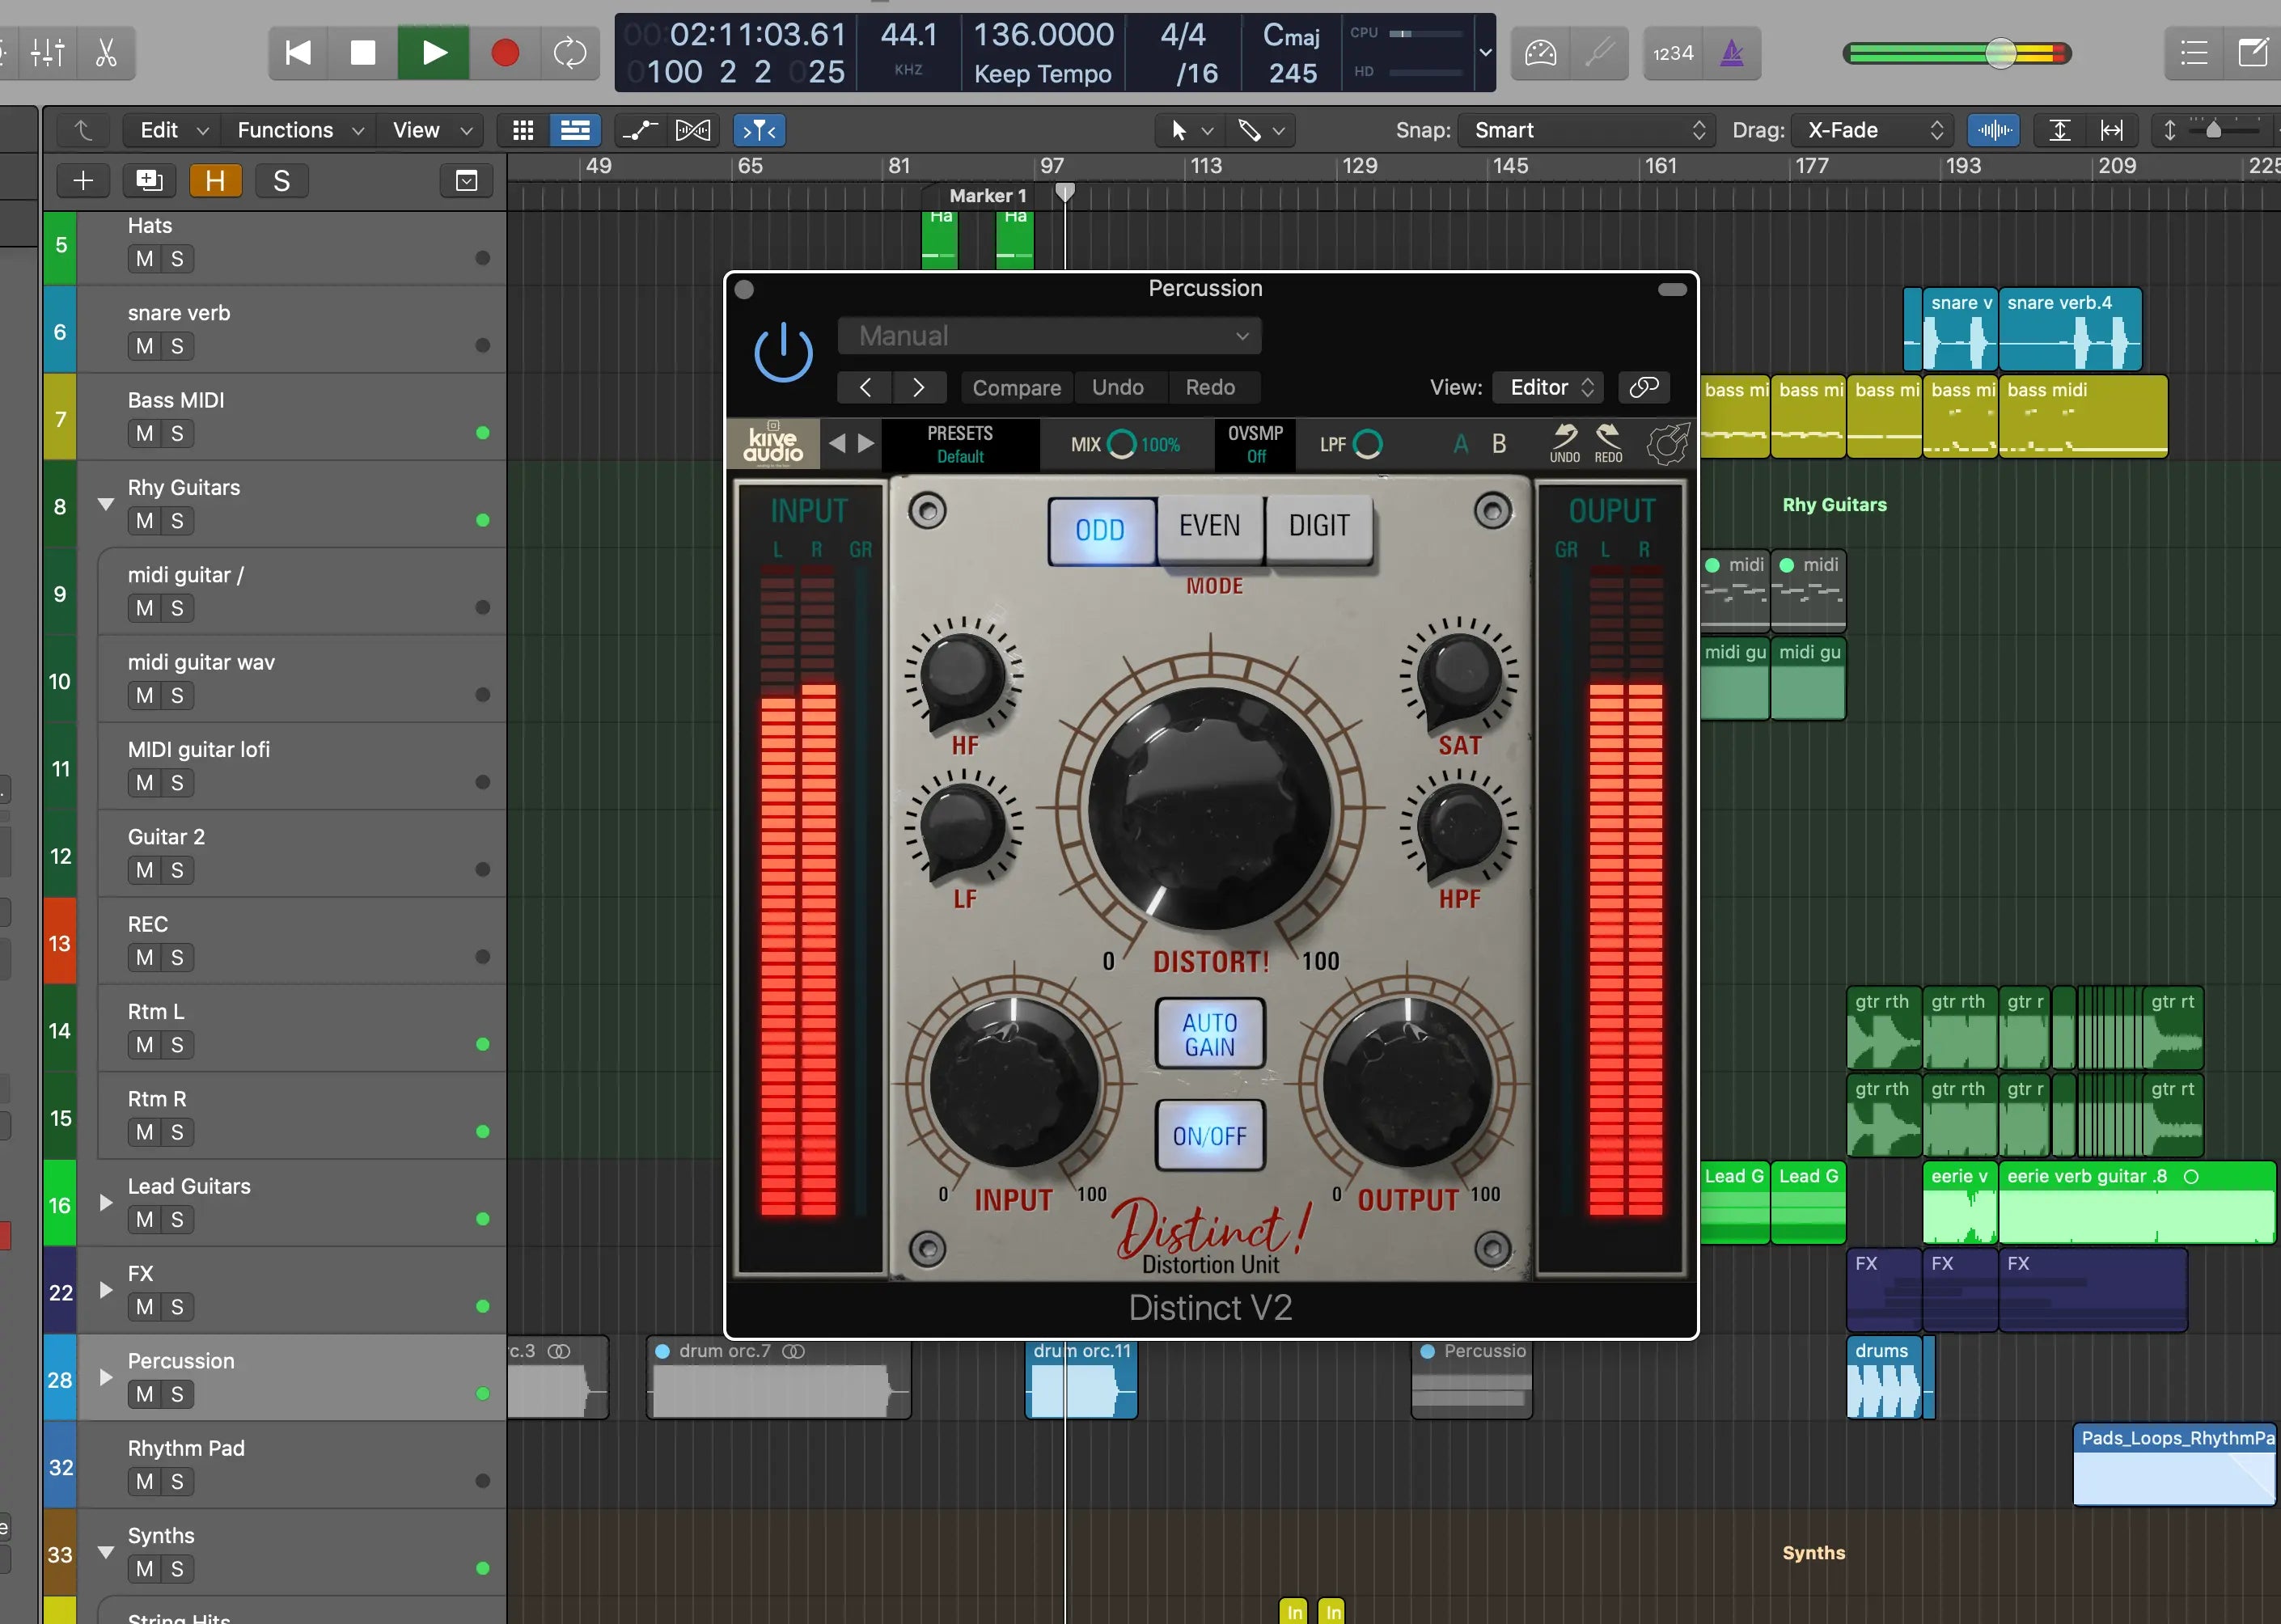Toggle the cycle loop button
This screenshot has width=2281, height=1624.
(569, 53)
